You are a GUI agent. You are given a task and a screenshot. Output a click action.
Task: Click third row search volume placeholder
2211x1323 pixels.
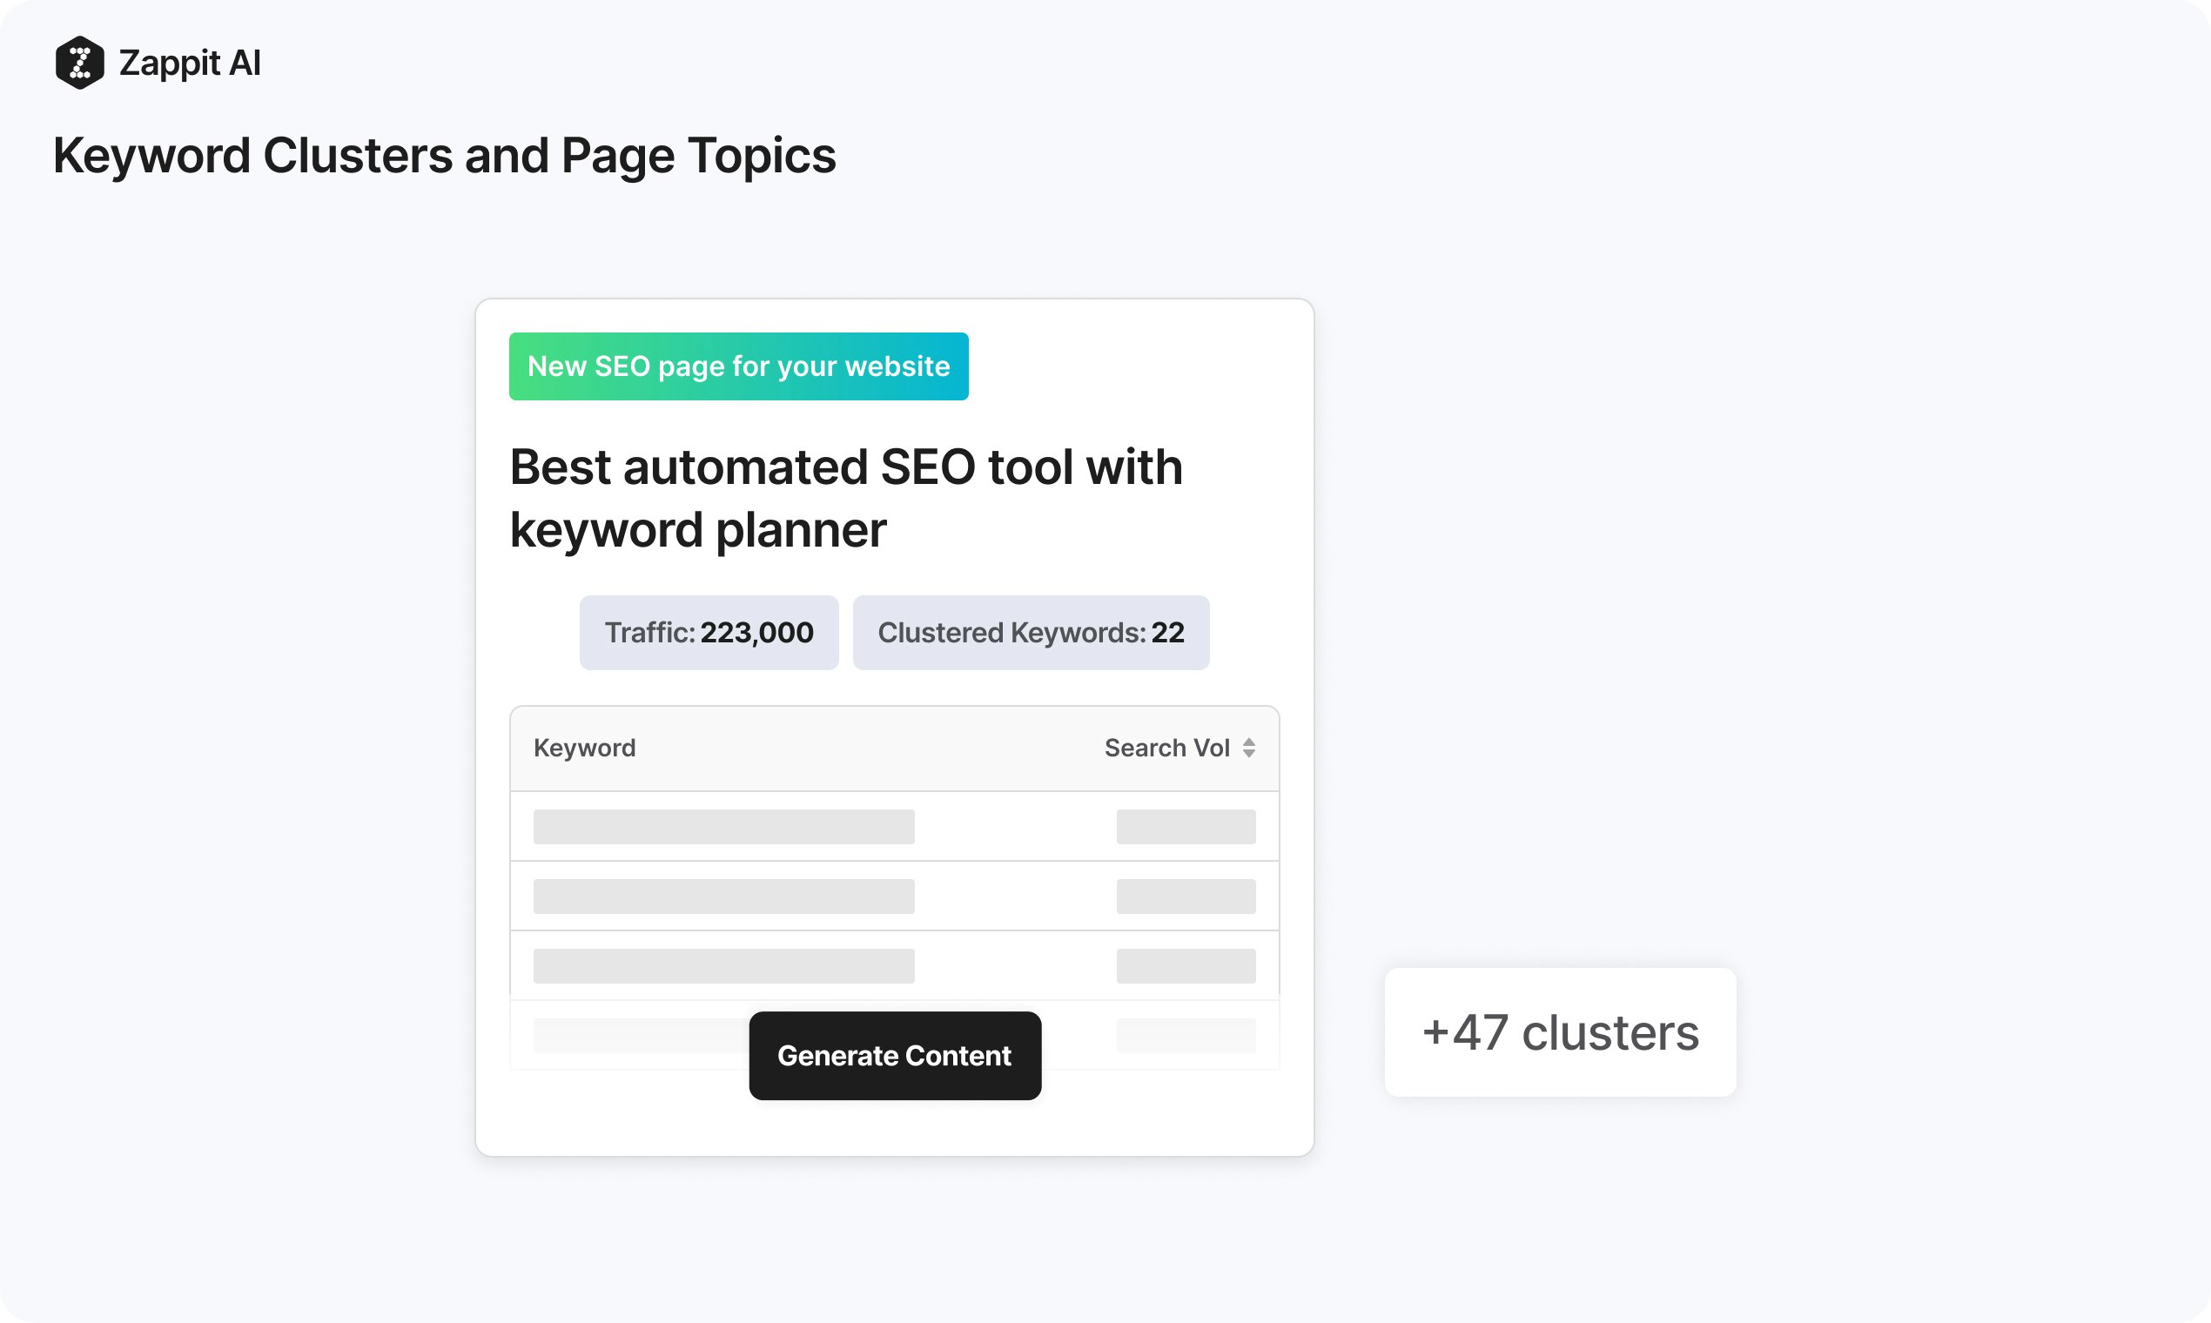point(1185,965)
